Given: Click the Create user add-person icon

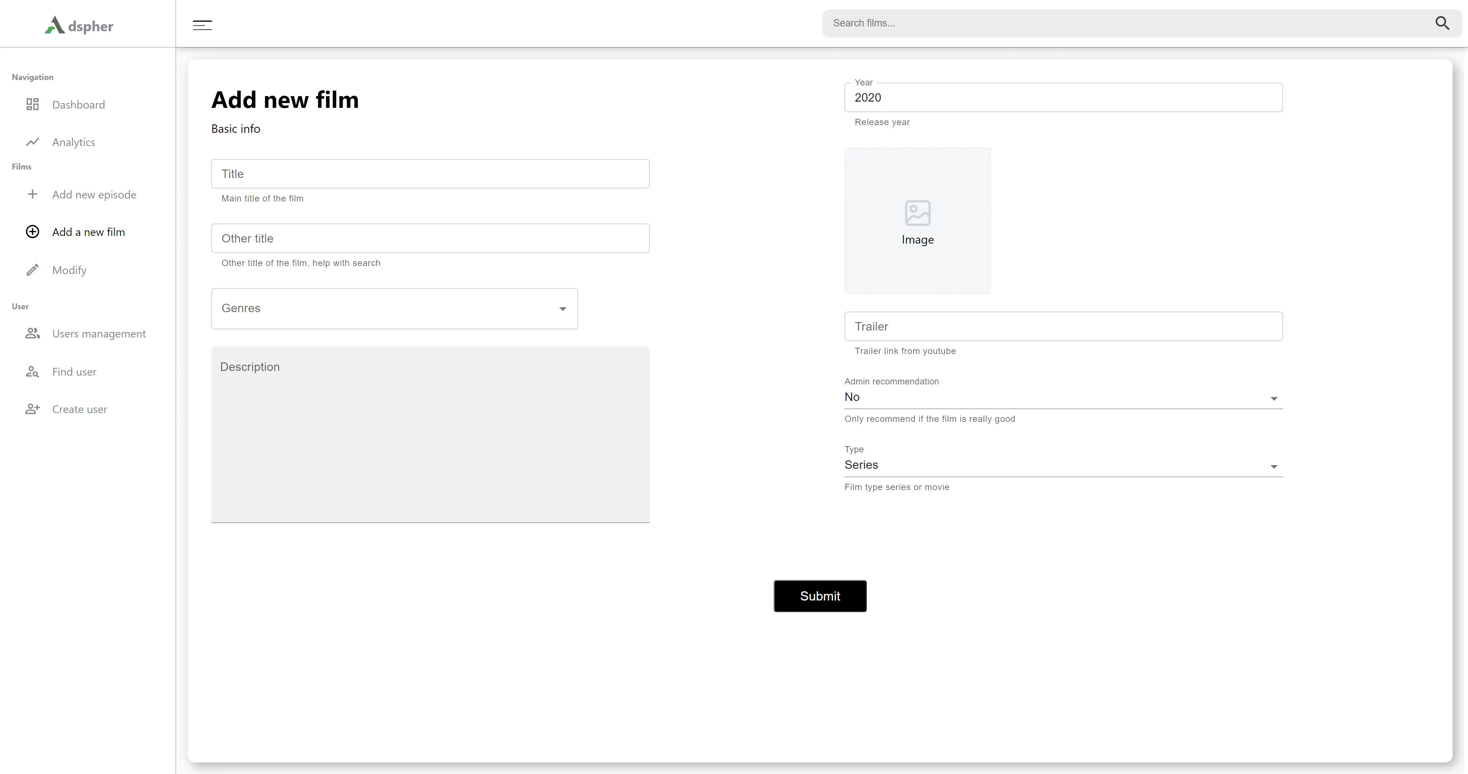Looking at the screenshot, I should 33,409.
